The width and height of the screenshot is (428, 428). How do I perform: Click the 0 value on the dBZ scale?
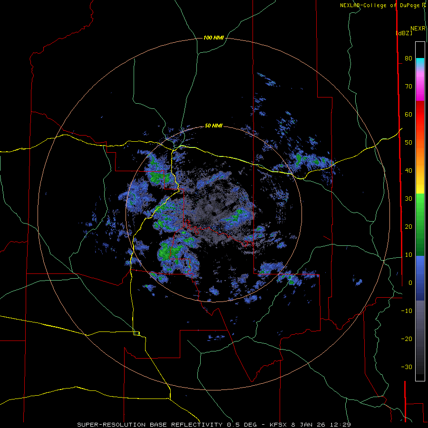click(x=410, y=283)
